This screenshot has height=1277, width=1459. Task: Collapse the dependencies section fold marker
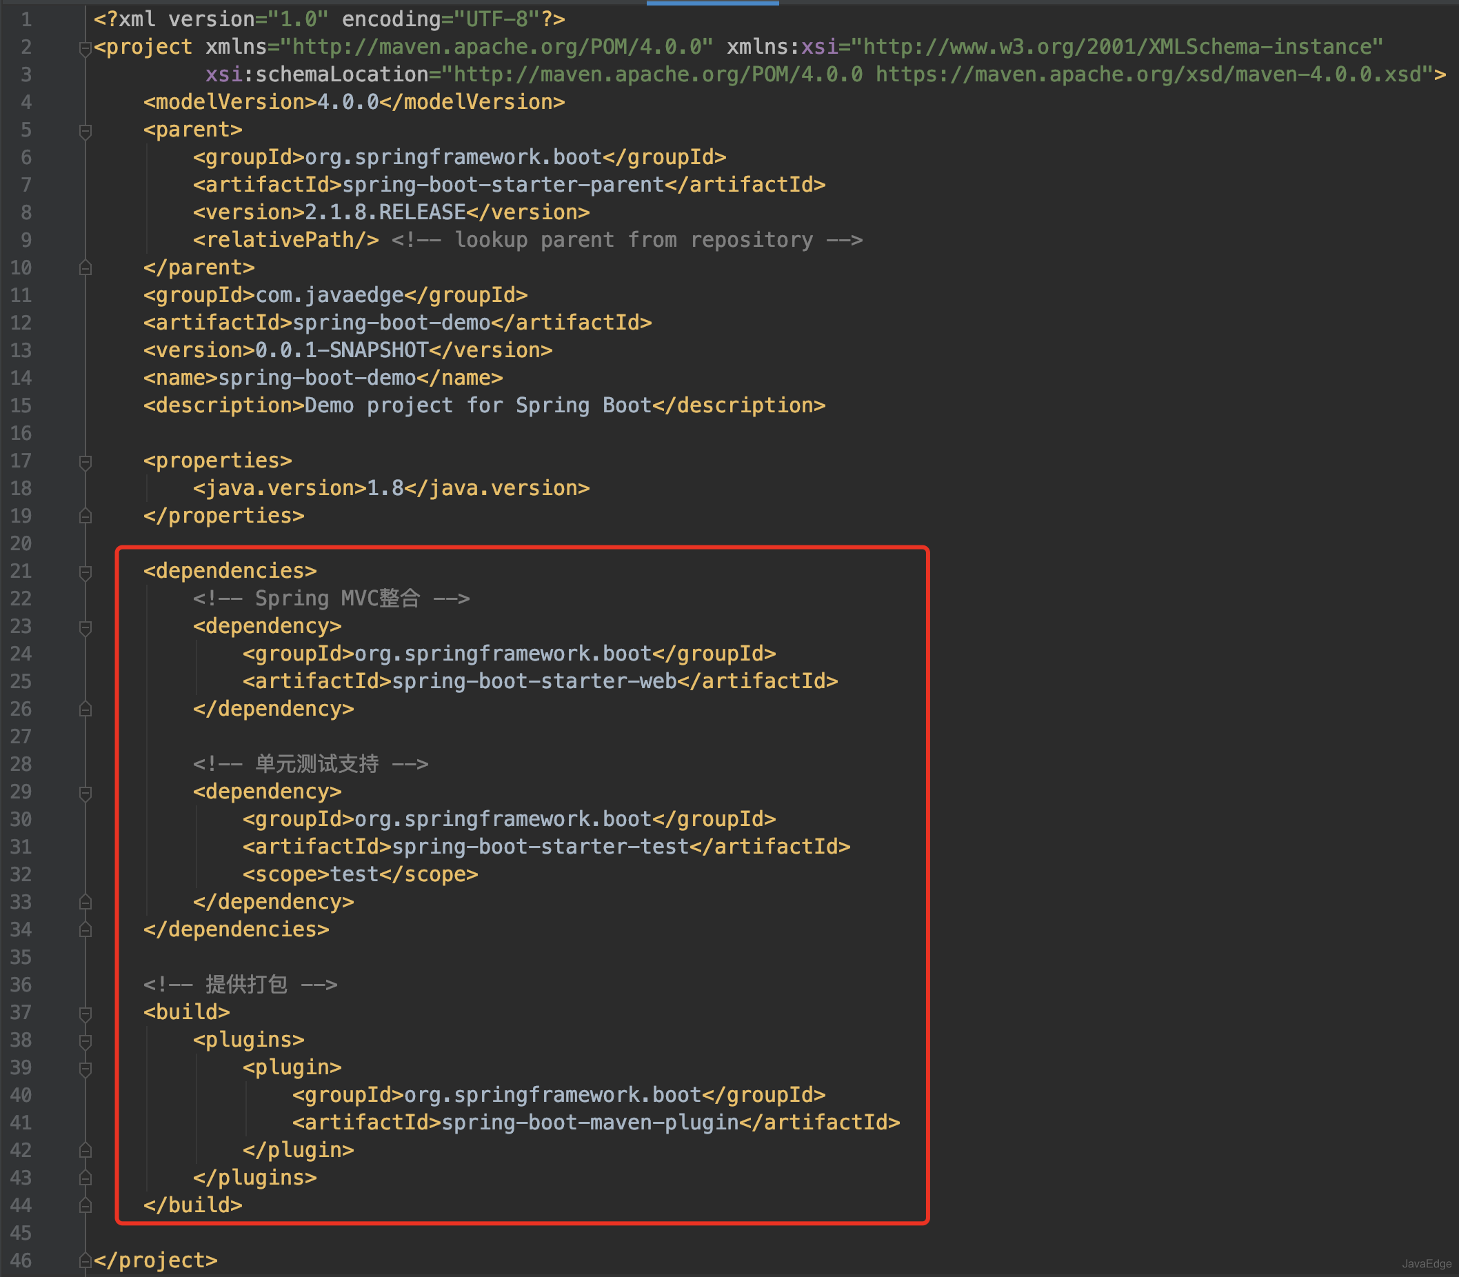(85, 571)
